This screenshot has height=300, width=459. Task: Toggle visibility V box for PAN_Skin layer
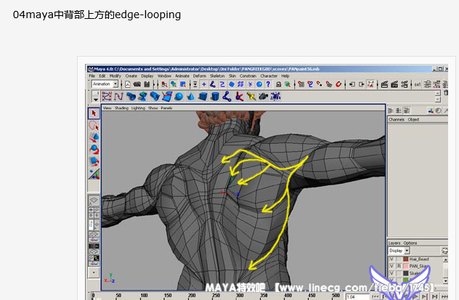coord(391,267)
